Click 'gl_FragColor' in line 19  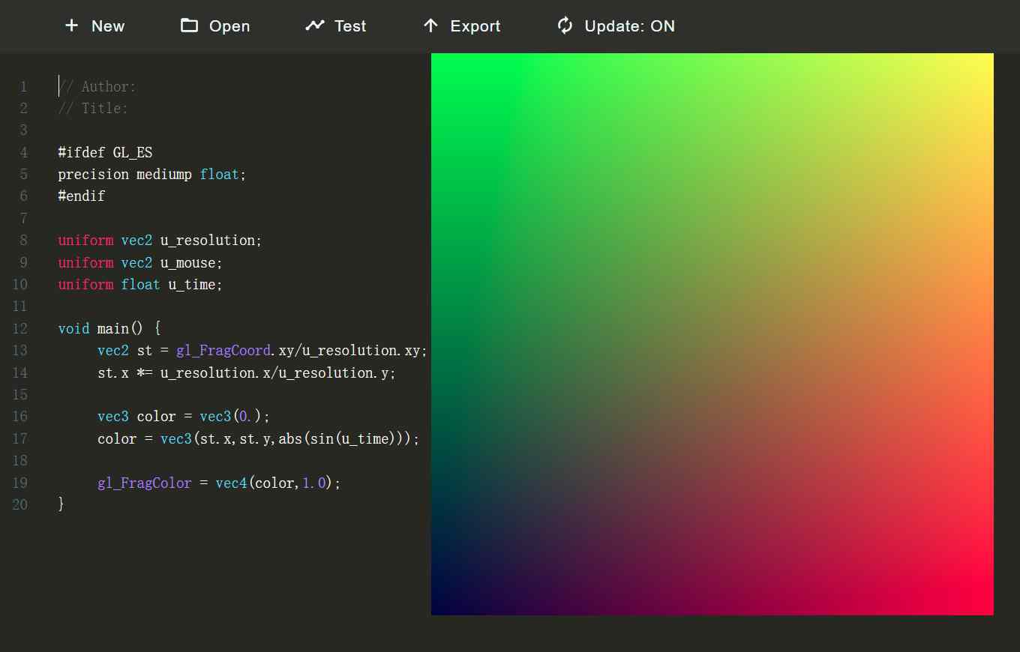click(x=145, y=483)
